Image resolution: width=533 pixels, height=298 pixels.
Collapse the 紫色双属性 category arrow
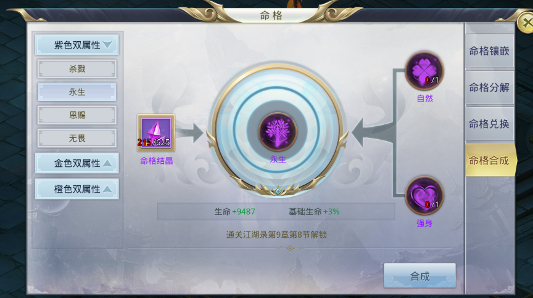click(x=107, y=44)
